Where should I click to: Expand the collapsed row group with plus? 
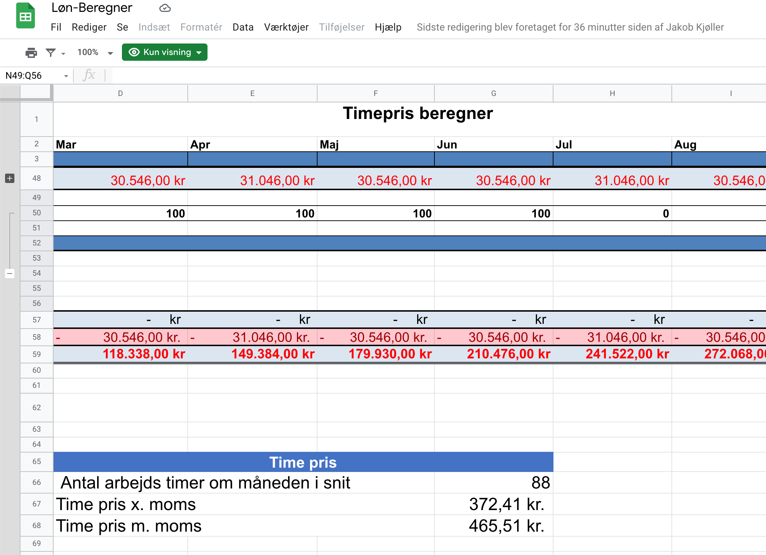pos(10,178)
